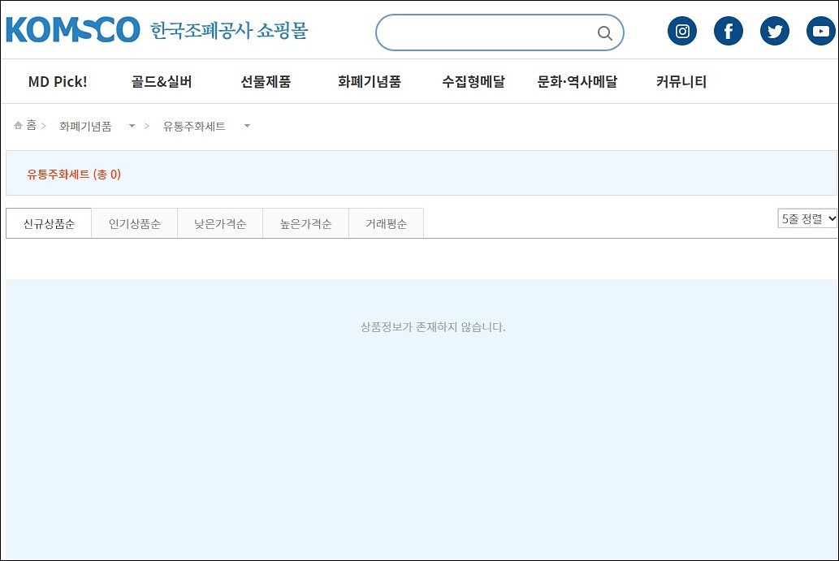Click the search magnifier icon
839x561 pixels.
tap(604, 33)
